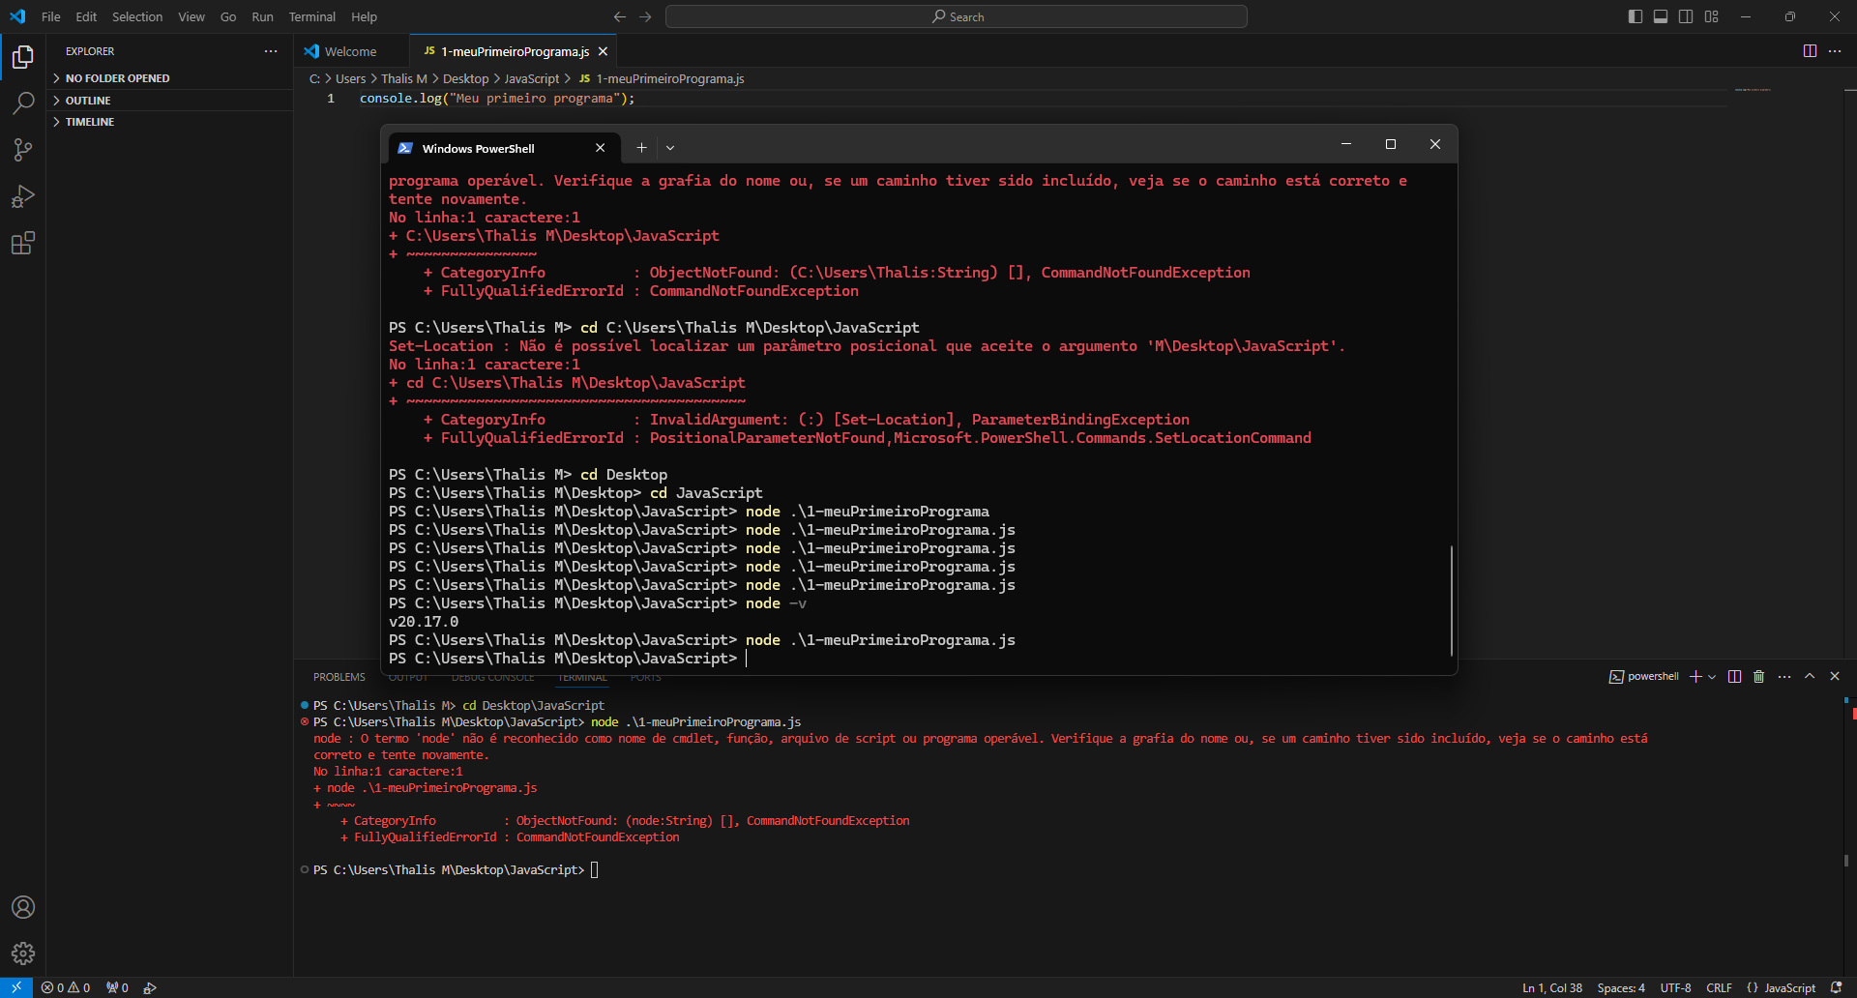Click the JavaScript folder breadcrumb segment
The height and width of the screenshot is (998, 1857).
(x=531, y=79)
